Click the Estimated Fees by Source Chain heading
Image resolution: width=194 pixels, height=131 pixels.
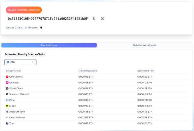[25, 54]
